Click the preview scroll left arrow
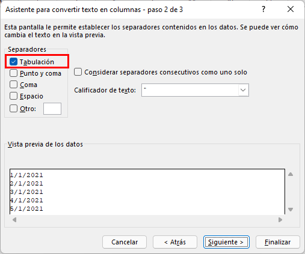Screen dimensions: 305x254 14,220
